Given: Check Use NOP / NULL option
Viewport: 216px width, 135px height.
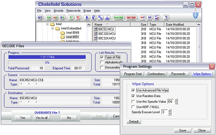Looking at the screenshot, I should pyautogui.click(x=133, y=107).
